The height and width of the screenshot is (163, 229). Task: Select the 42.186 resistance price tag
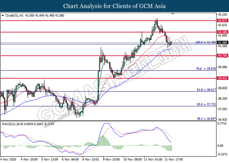(222, 32)
